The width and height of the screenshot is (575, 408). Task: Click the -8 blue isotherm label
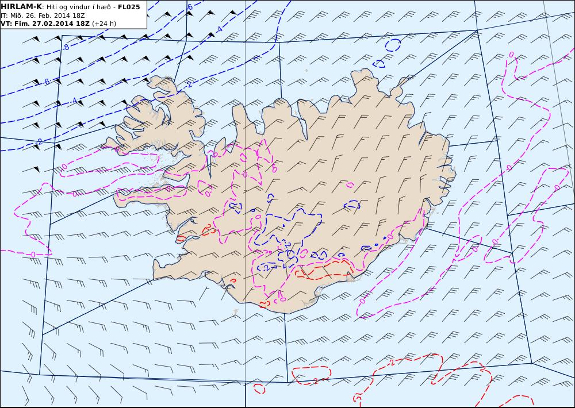(x=66, y=47)
